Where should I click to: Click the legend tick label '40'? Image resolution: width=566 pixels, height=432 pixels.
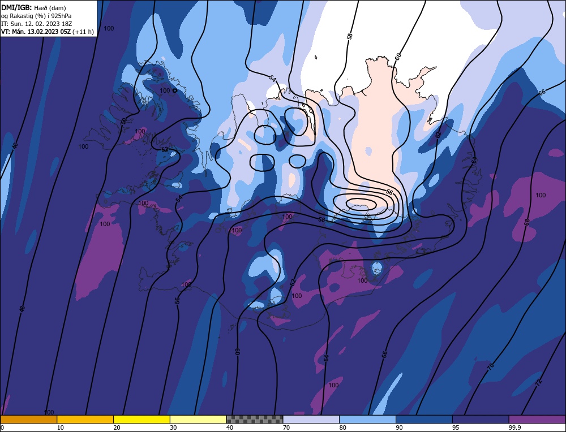click(x=230, y=427)
